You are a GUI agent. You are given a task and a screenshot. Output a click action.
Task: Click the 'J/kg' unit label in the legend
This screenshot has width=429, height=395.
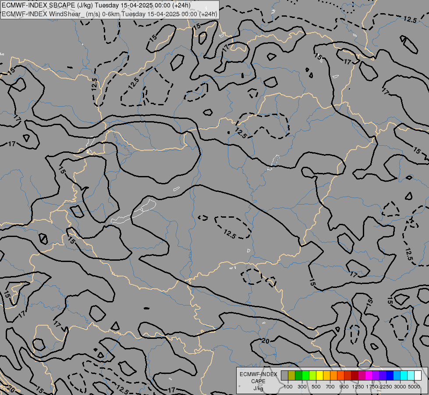coord(258,389)
